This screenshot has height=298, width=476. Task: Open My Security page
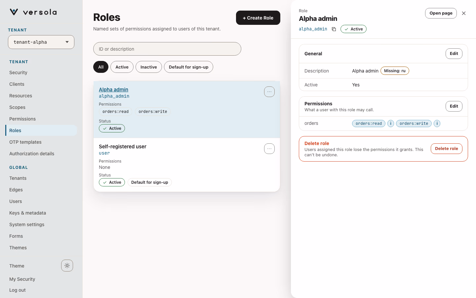22,279
